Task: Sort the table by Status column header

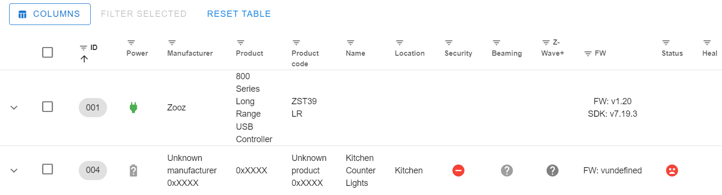Action: pos(672,53)
